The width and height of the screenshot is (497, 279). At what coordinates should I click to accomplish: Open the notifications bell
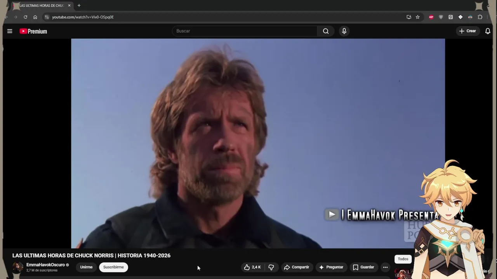click(488, 31)
